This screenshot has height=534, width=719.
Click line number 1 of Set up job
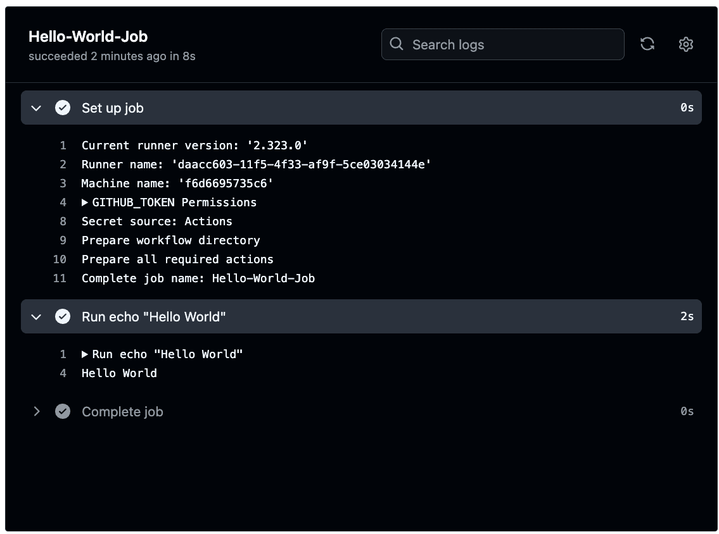[63, 146]
